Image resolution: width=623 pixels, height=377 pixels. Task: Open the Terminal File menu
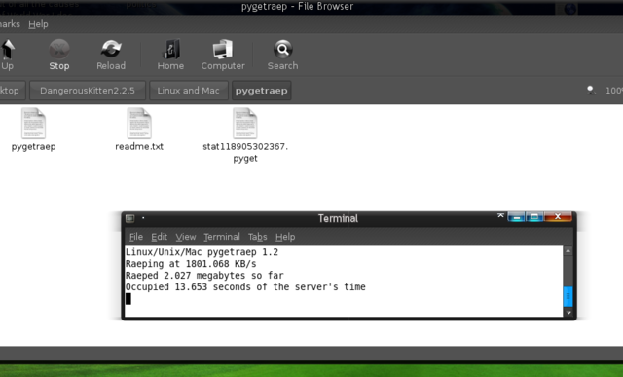tap(136, 237)
